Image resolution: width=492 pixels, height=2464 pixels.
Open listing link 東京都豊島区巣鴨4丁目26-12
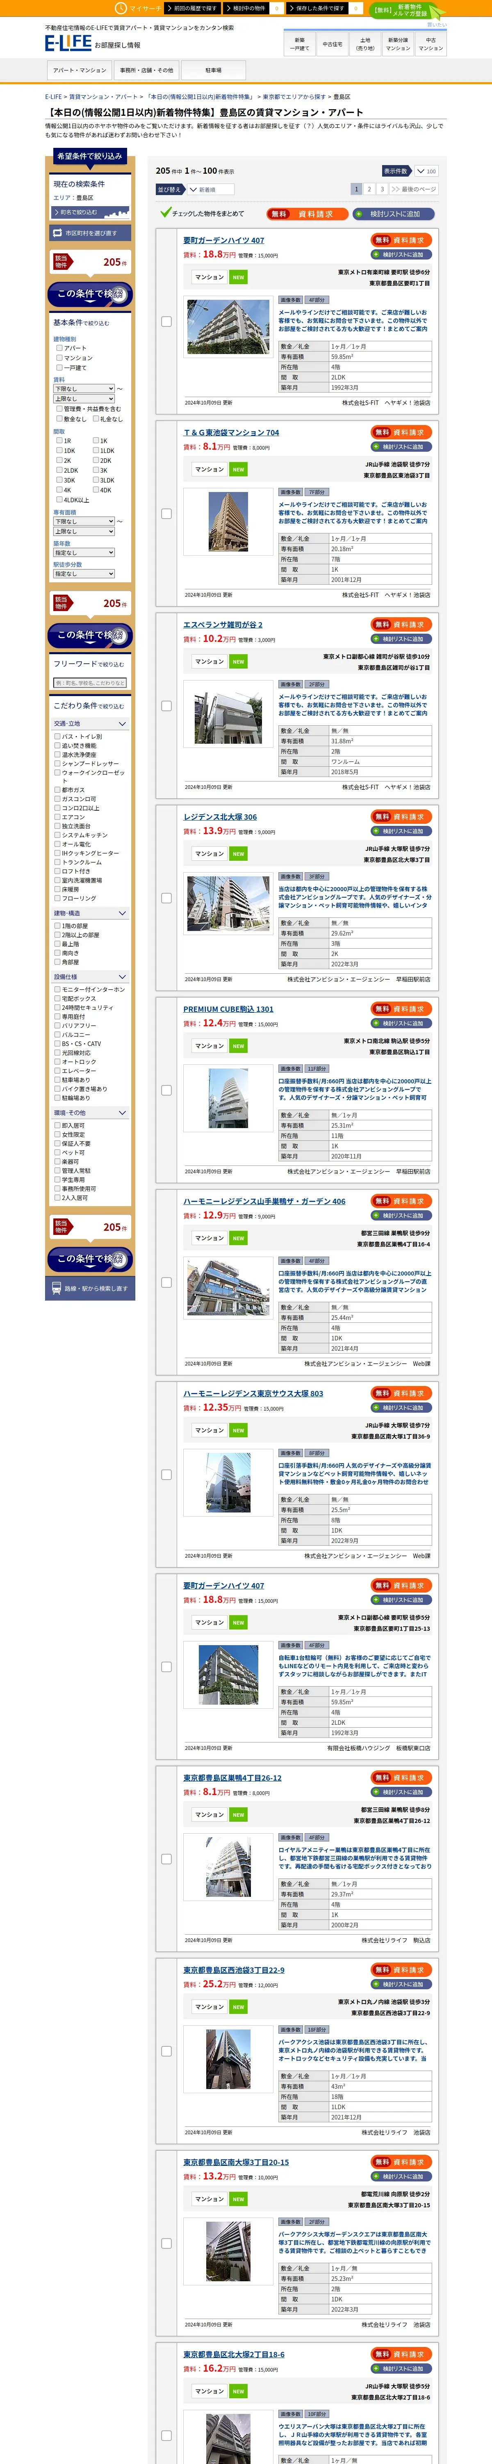pos(232,1778)
